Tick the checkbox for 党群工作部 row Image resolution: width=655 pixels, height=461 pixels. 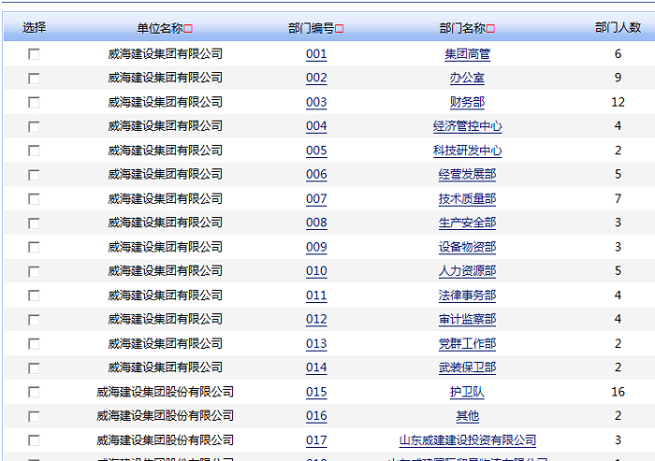tap(34, 344)
